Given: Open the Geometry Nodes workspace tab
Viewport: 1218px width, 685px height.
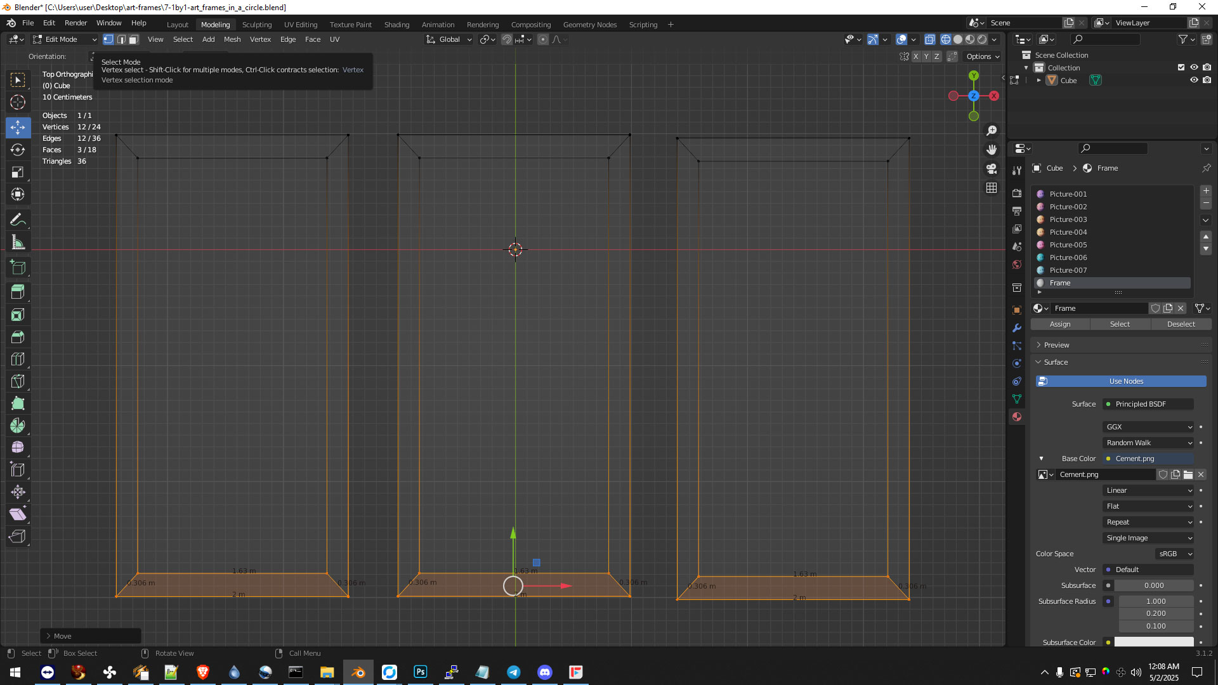Looking at the screenshot, I should pos(590,25).
